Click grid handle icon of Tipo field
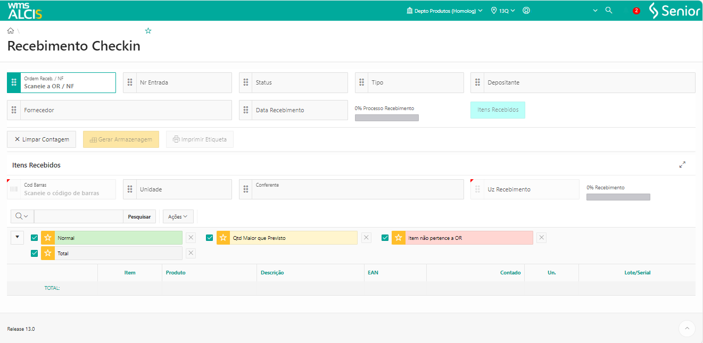The image size is (703, 343). click(362, 82)
